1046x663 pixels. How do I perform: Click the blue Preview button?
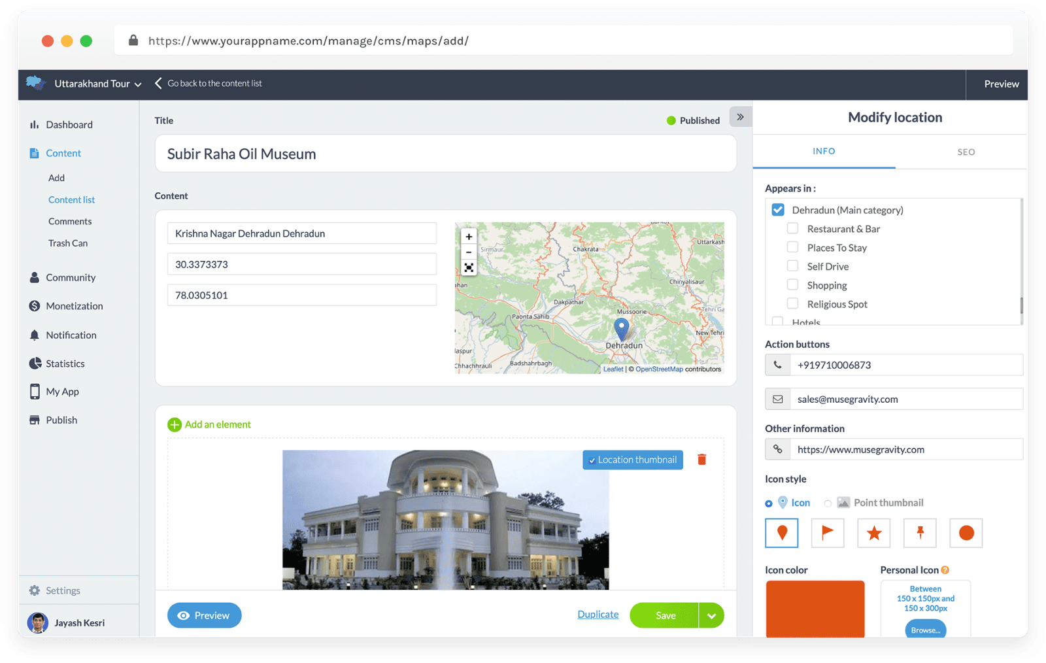click(x=204, y=615)
